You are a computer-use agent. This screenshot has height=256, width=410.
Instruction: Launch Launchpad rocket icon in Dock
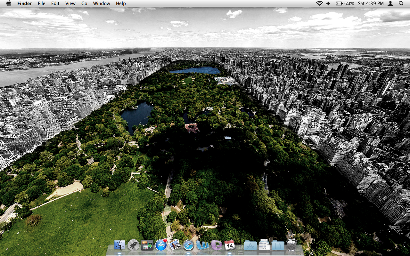[x=133, y=245]
